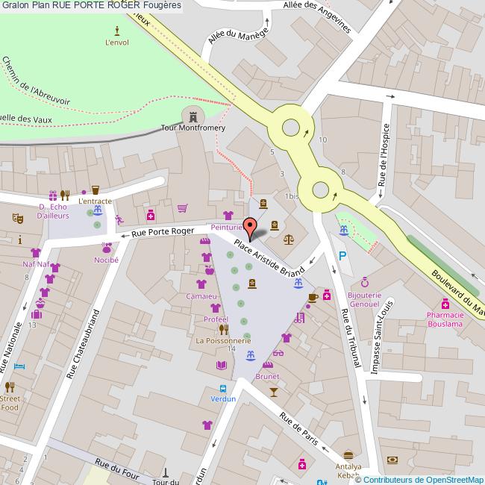Click the L'entracte bar glass icon
Screen dimensions: 485x485
(x=95, y=190)
